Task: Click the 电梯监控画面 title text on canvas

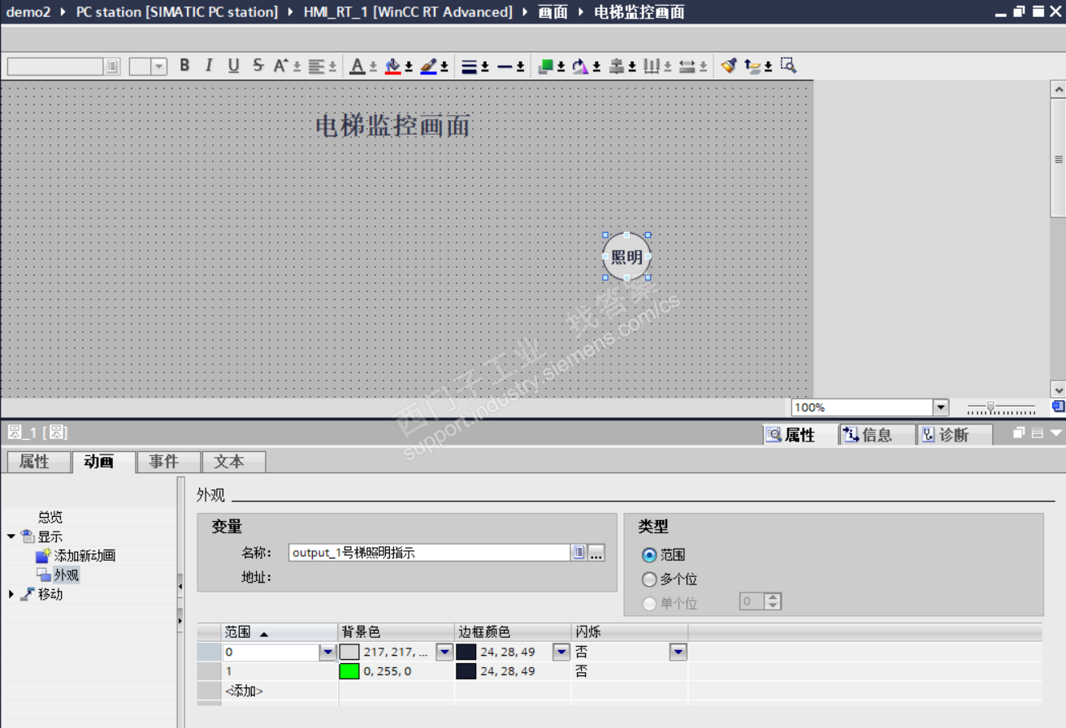Action: tap(393, 126)
